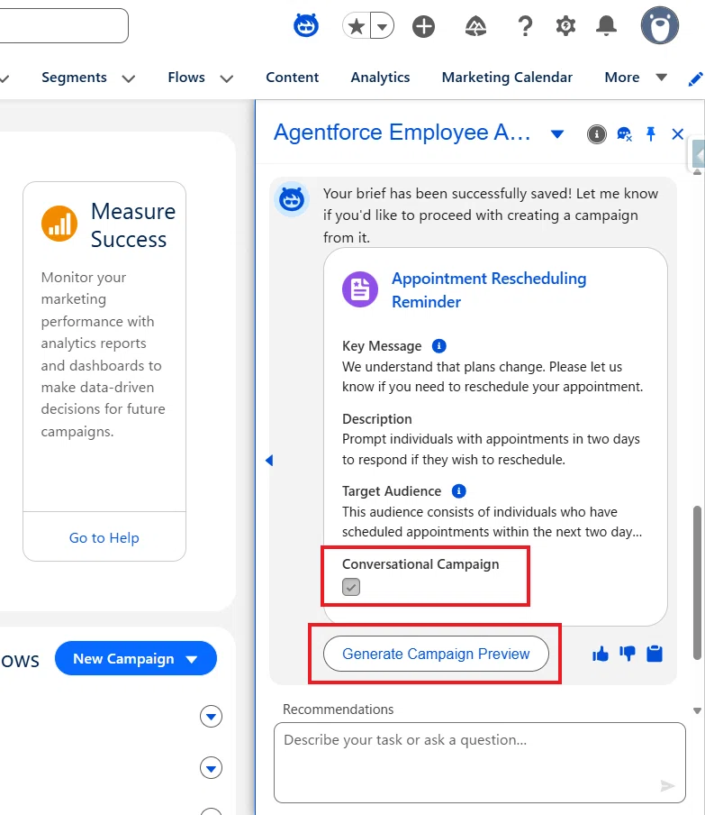Image resolution: width=705 pixels, height=815 pixels.
Task: Click the global create plus icon
Action: 423,26
